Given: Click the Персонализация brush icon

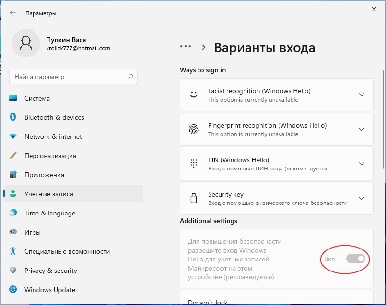Looking at the screenshot, I should point(13,156).
